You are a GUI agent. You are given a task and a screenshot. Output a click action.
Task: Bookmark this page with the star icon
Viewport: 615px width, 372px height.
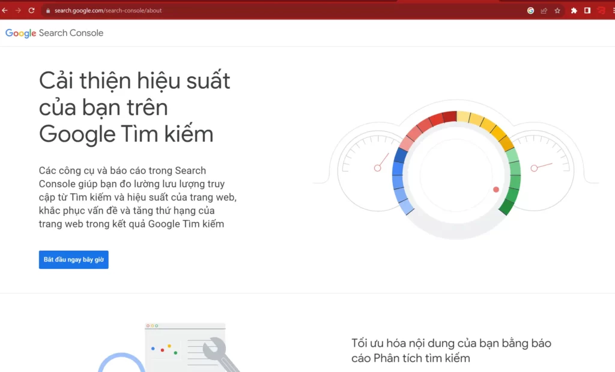[557, 10]
